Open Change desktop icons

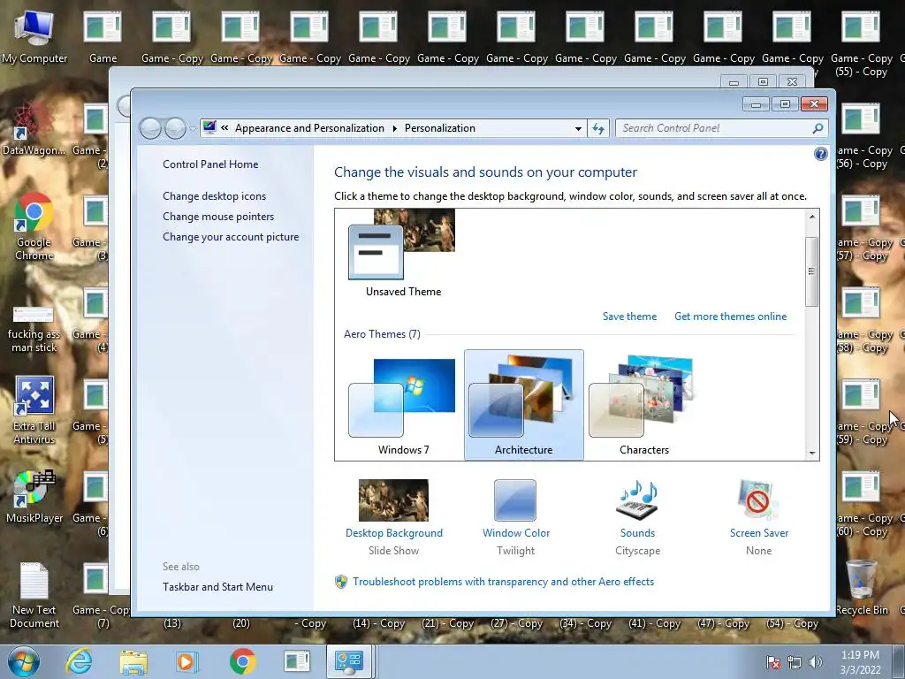coord(214,196)
